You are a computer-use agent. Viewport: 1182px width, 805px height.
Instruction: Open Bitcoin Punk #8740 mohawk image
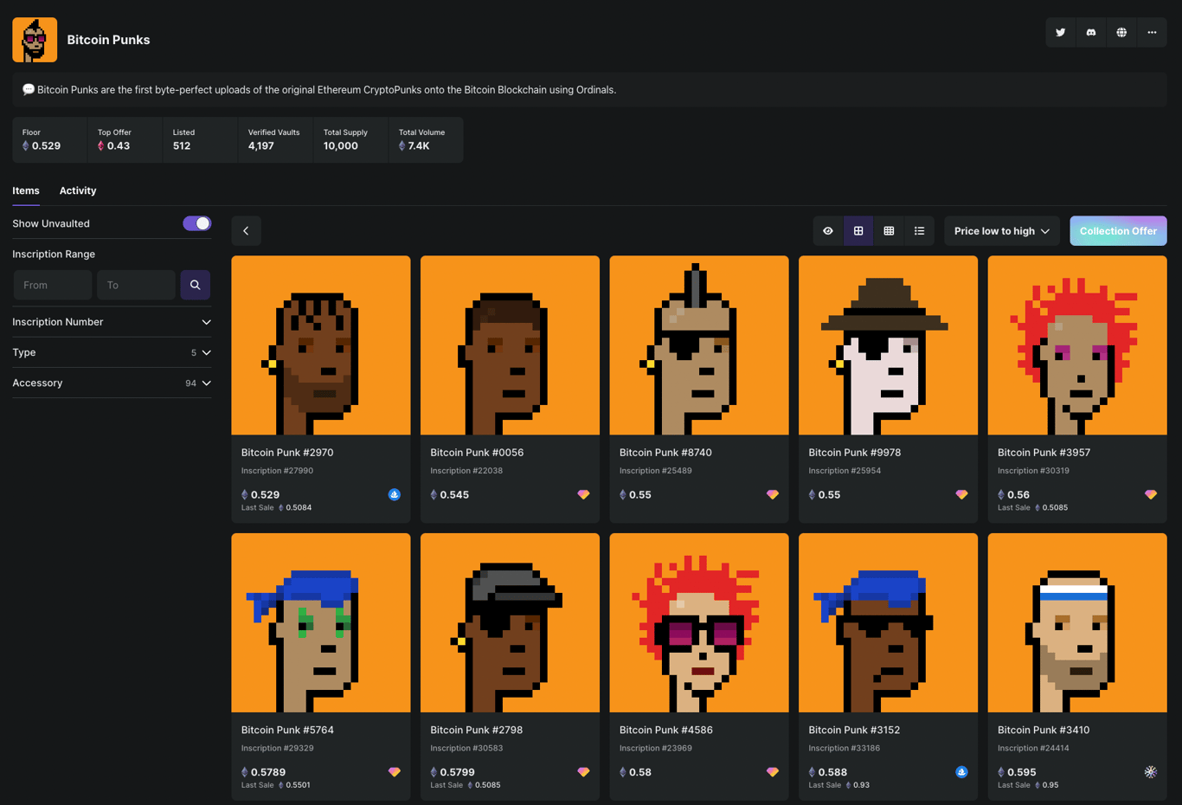(x=699, y=345)
